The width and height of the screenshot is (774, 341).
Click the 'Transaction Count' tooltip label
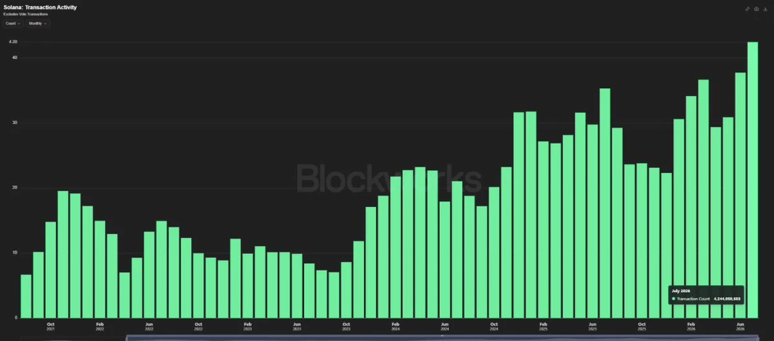tap(693, 298)
